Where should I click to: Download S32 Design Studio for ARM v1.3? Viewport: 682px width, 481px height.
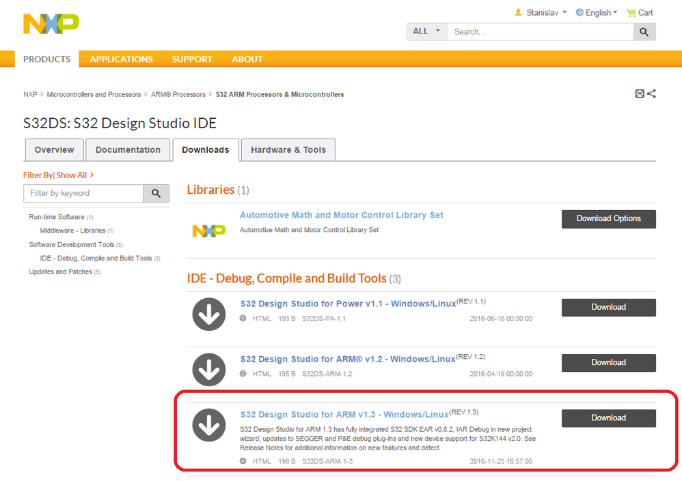coord(608,418)
